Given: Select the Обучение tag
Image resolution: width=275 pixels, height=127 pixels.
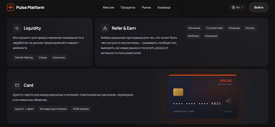Looking at the screenshot, I should pos(194,28).
